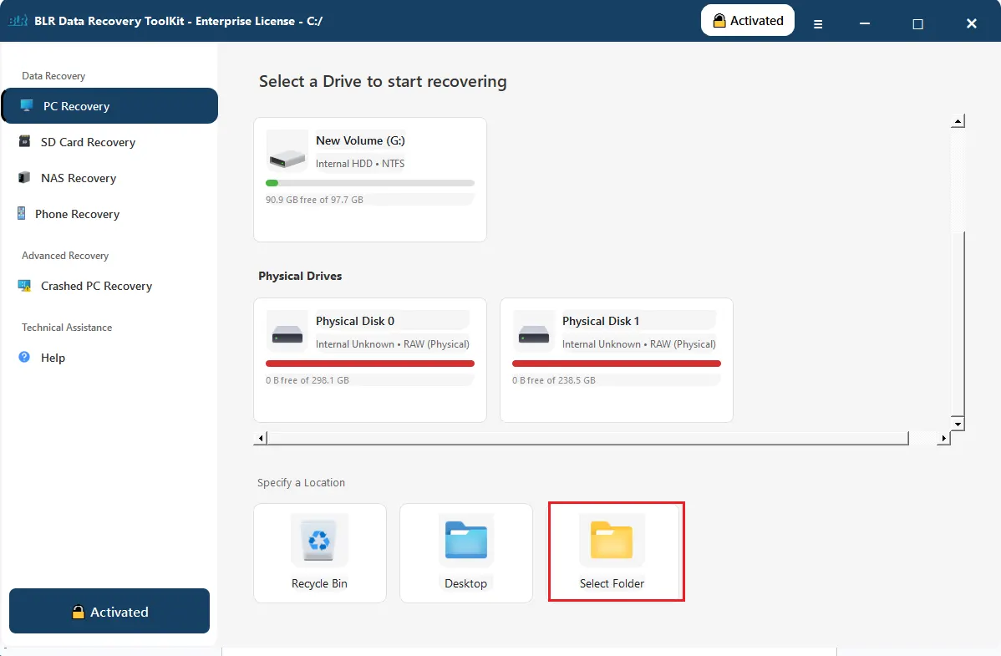This screenshot has height=656, width=1001.
Task: Open the hamburger menu in the titlebar
Action: [x=818, y=23]
